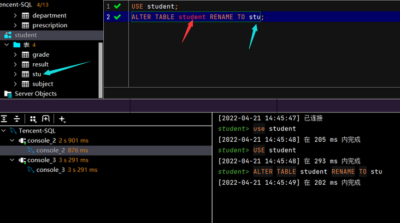Expand the prescription table node
The height and width of the screenshot is (223, 400).
pyautogui.click(x=15, y=25)
